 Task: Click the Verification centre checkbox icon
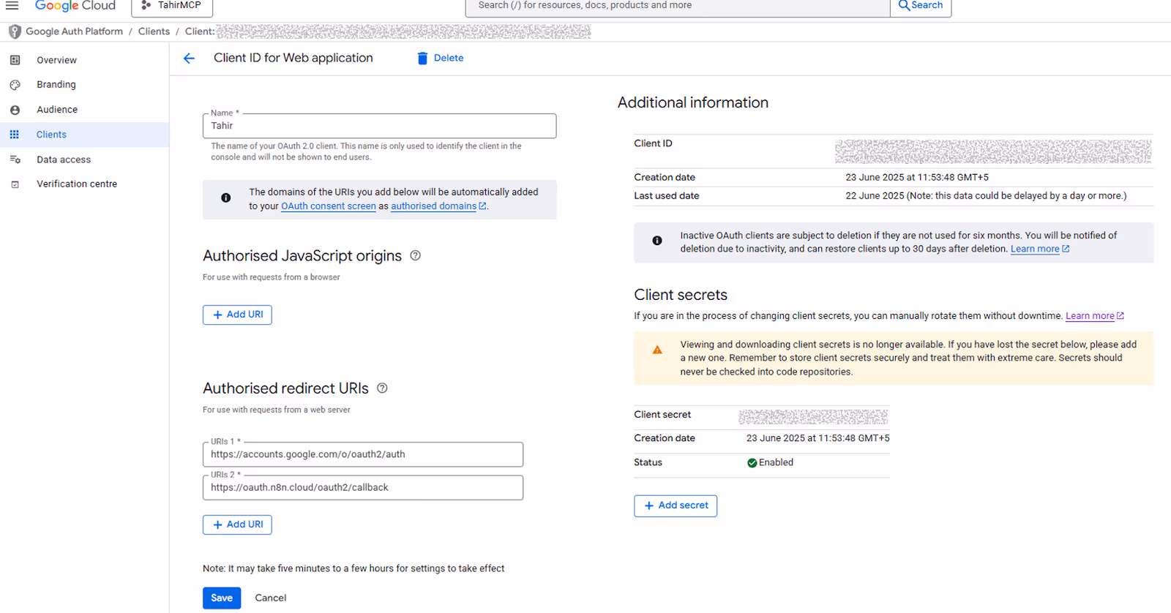(15, 184)
